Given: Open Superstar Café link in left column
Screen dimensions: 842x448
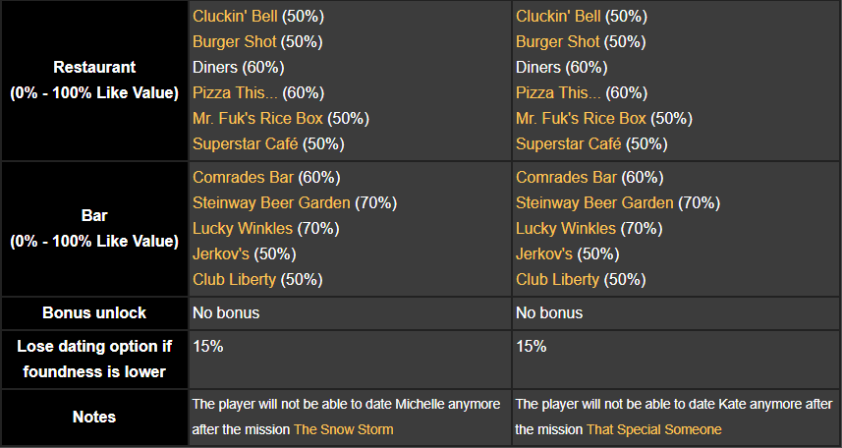Looking at the screenshot, I should point(245,144).
